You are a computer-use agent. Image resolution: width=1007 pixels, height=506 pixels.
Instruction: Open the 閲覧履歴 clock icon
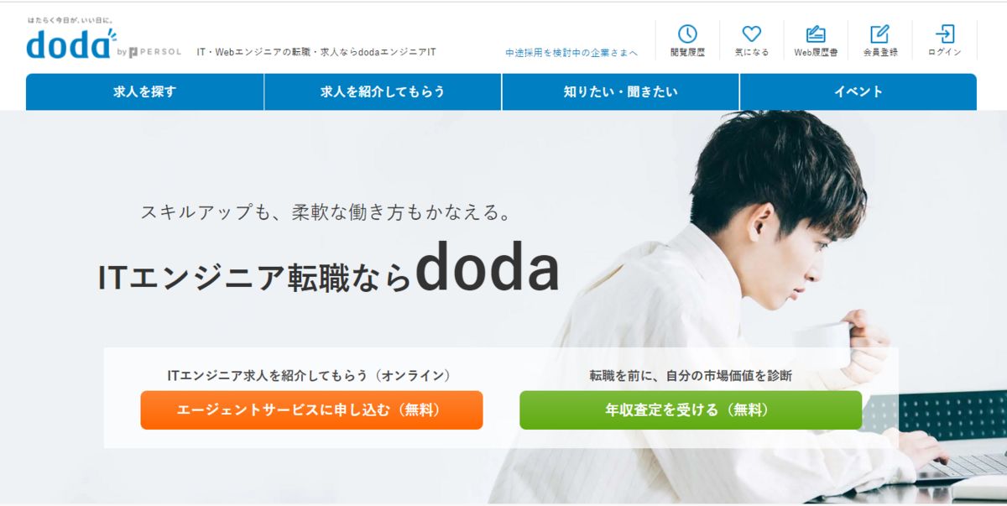[687, 34]
